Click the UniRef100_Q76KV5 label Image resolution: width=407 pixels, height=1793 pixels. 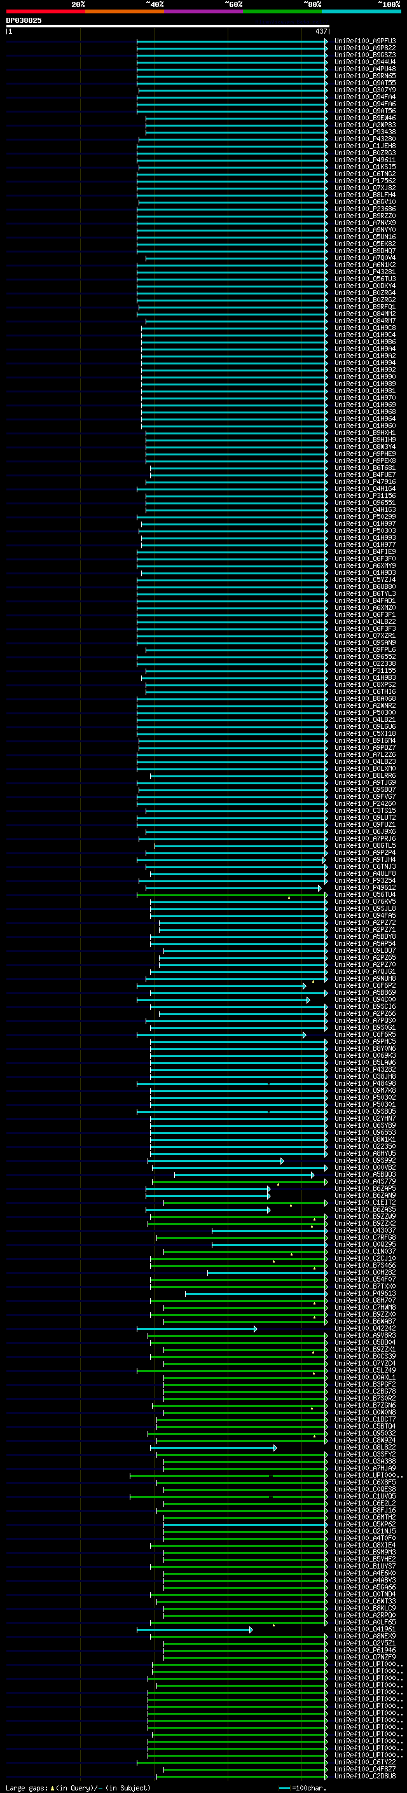365,902
